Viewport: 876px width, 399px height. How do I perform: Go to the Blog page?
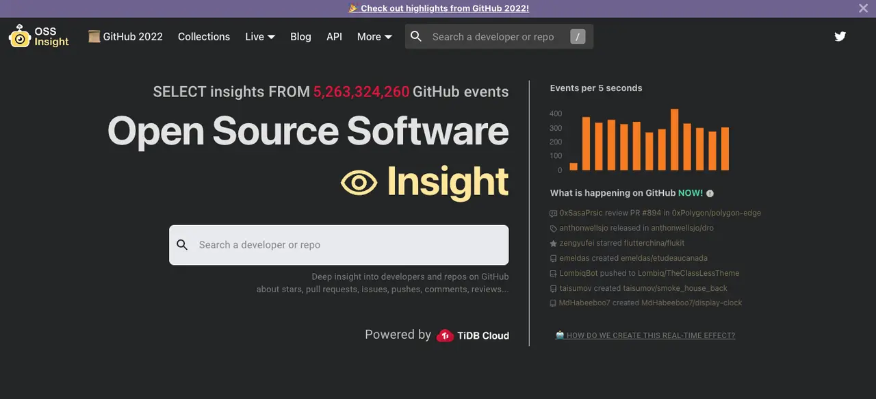300,37
